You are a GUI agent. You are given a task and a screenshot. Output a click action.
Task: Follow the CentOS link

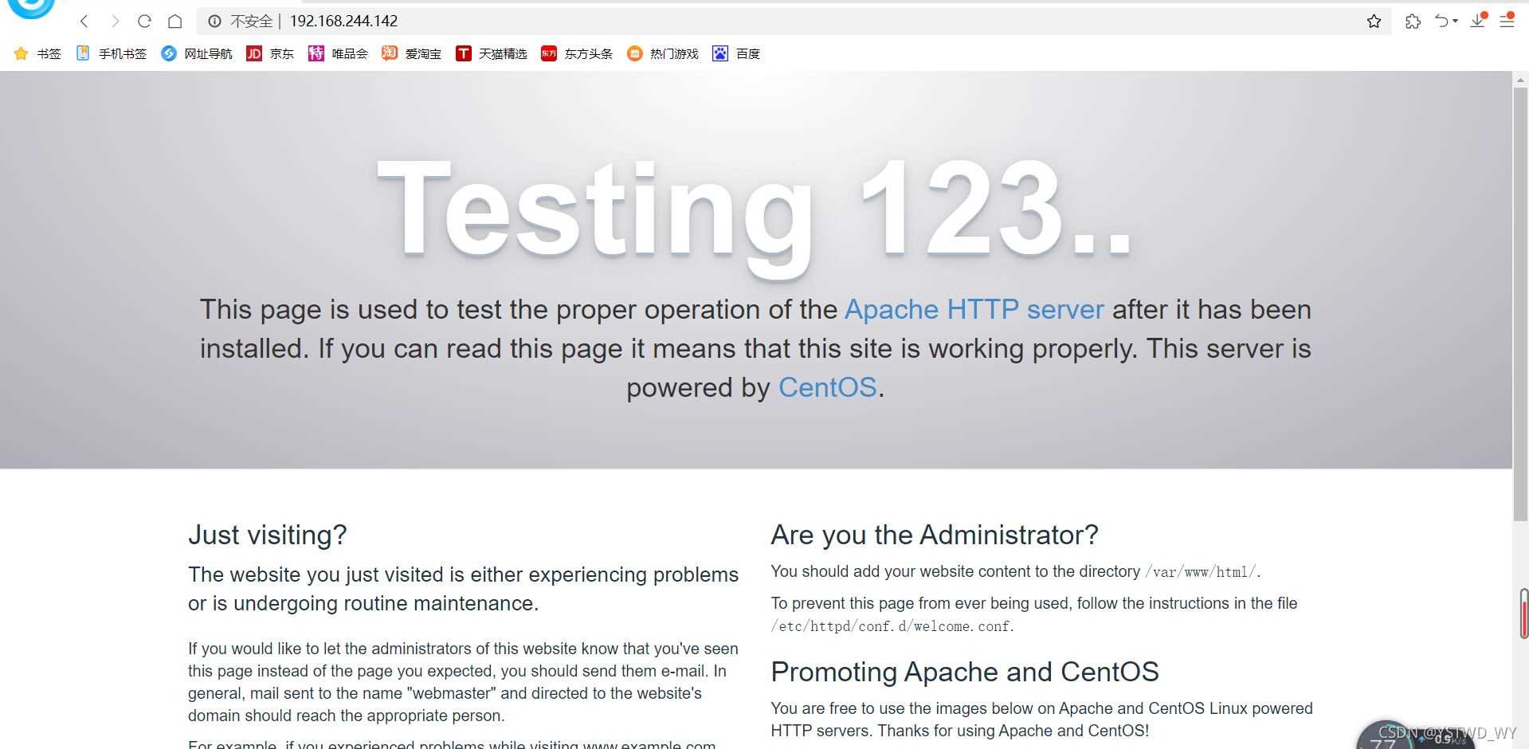point(828,387)
